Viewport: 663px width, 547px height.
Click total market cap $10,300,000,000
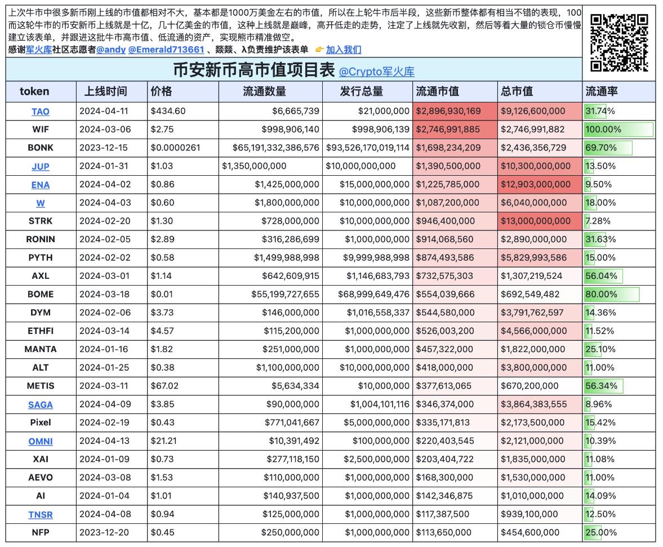540,166
